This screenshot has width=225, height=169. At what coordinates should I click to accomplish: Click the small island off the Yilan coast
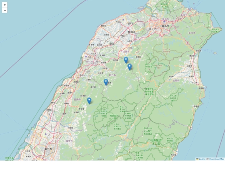(x=215, y=53)
